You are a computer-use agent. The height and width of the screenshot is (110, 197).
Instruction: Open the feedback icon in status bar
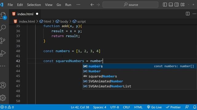(x=187, y=107)
